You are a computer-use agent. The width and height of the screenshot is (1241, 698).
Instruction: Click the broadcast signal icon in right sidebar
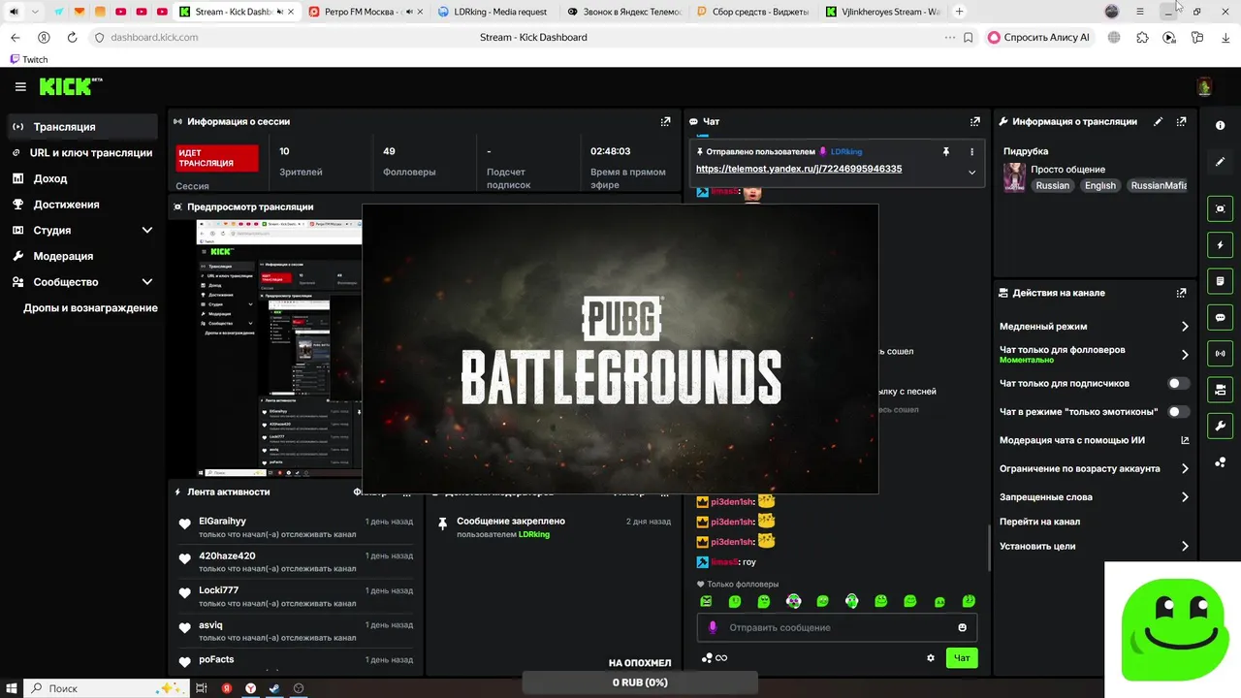pyautogui.click(x=1220, y=354)
